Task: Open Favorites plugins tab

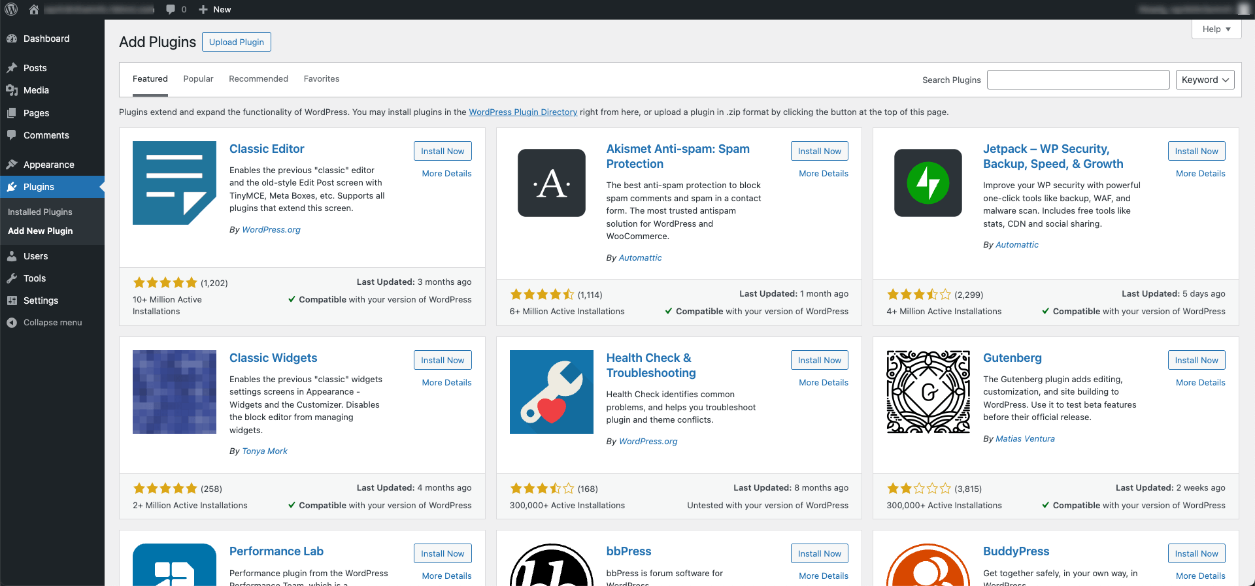Action: [322, 79]
